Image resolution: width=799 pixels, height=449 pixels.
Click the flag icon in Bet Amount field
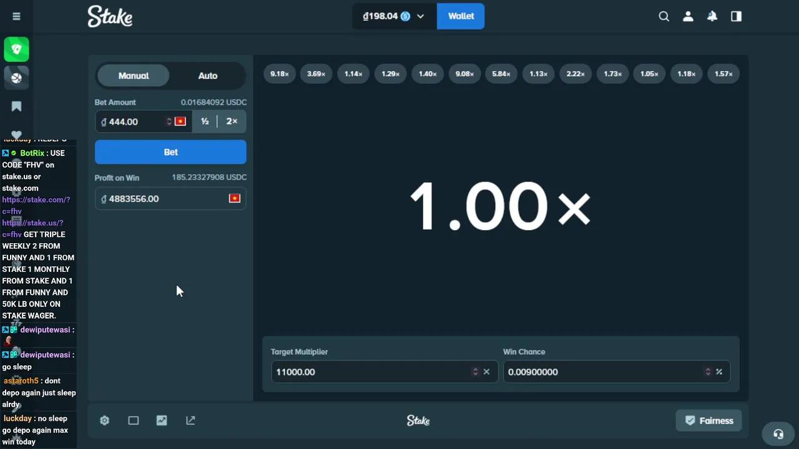click(180, 122)
